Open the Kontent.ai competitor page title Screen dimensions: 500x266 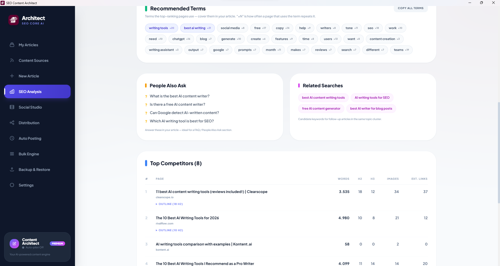pyautogui.click(x=204, y=244)
